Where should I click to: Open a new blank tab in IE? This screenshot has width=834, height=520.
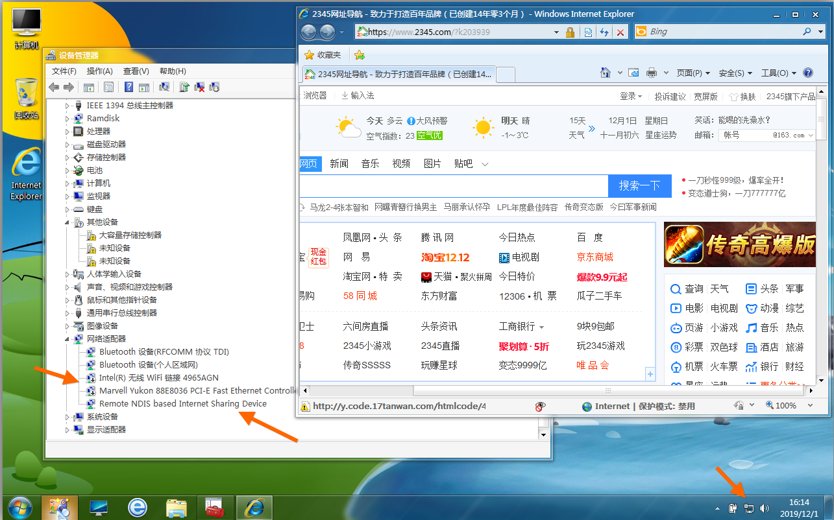(x=506, y=75)
